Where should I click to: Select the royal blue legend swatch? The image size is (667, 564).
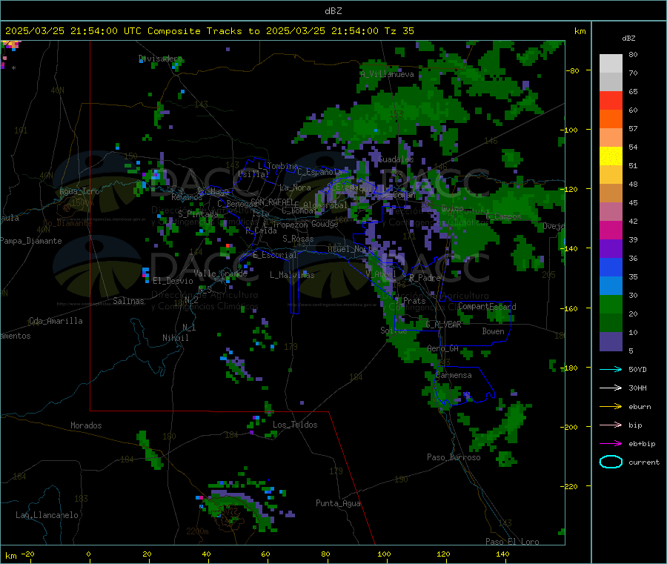(x=611, y=267)
